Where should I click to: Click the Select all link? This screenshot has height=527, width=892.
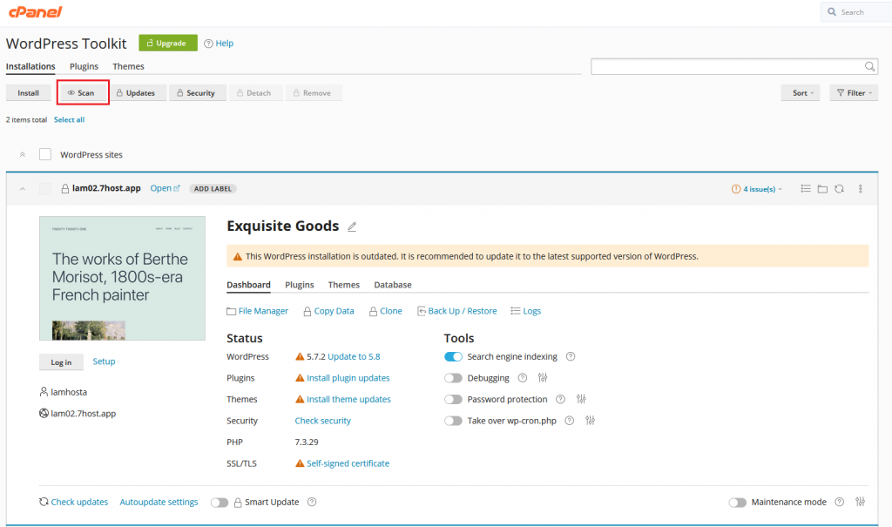pyautogui.click(x=70, y=120)
